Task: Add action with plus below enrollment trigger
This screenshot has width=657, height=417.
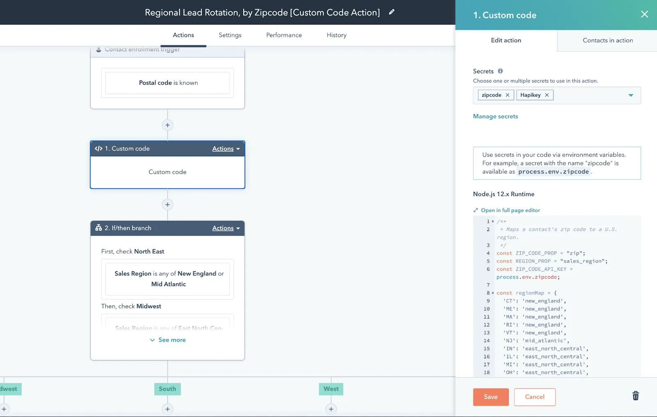Action: coord(168,125)
